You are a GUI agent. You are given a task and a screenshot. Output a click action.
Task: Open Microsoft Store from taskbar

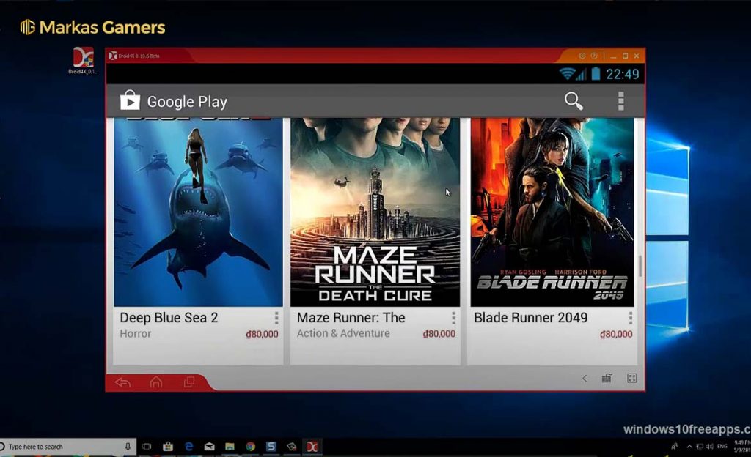pyautogui.click(x=168, y=447)
